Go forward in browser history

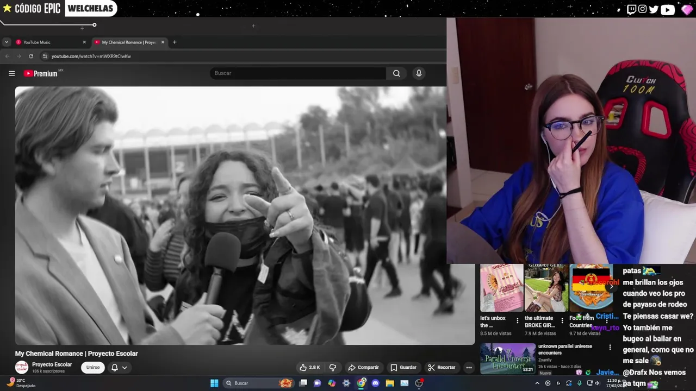pyautogui.click(x=19, y=56)
